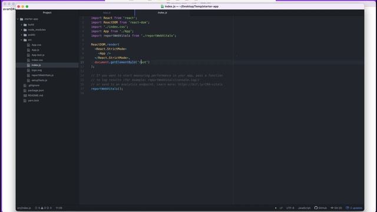The height and width of the screenshot is (212, 377).
Task: Click the setupTests.js file icon
Action: pos(29,80)
